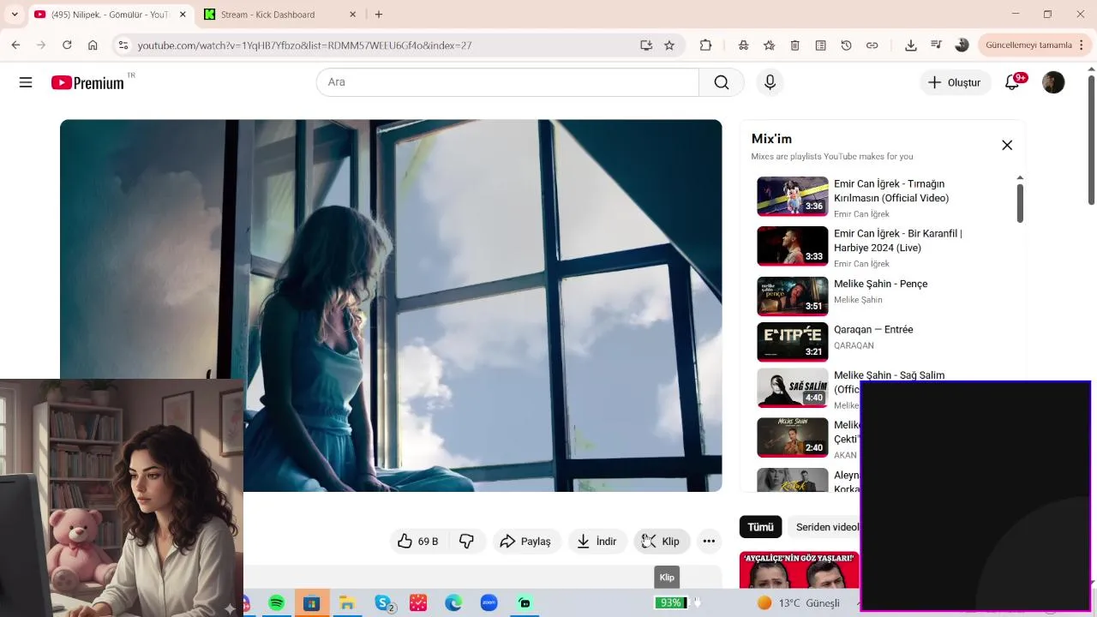Screen dimensions: 1097x617
Task: Open a new browser tab
Action: (x=379, y=15)
